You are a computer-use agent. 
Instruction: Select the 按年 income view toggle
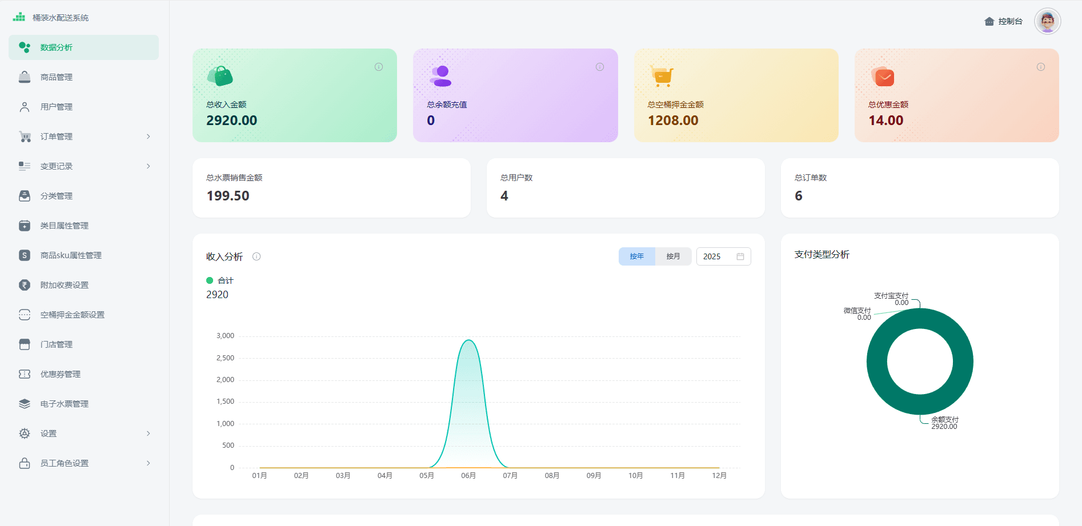[636, 256]
